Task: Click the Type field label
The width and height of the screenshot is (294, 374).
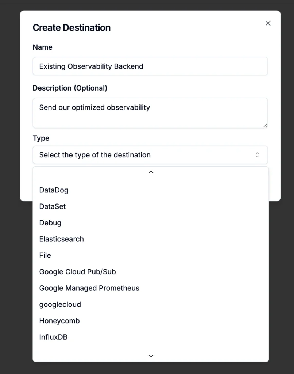Action: (41, 138)
